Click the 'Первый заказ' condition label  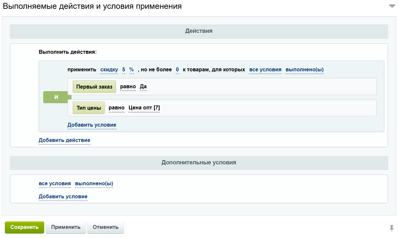tap(94, 87)
